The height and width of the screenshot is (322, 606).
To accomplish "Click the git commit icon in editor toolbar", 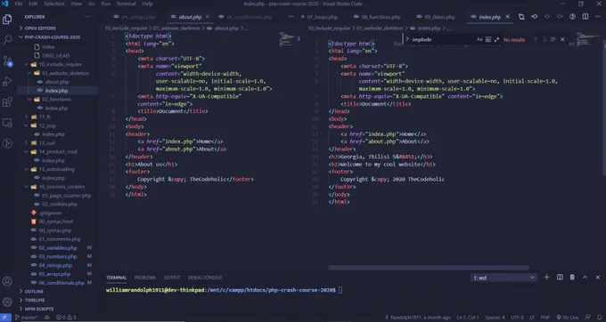I will [535, 17].
